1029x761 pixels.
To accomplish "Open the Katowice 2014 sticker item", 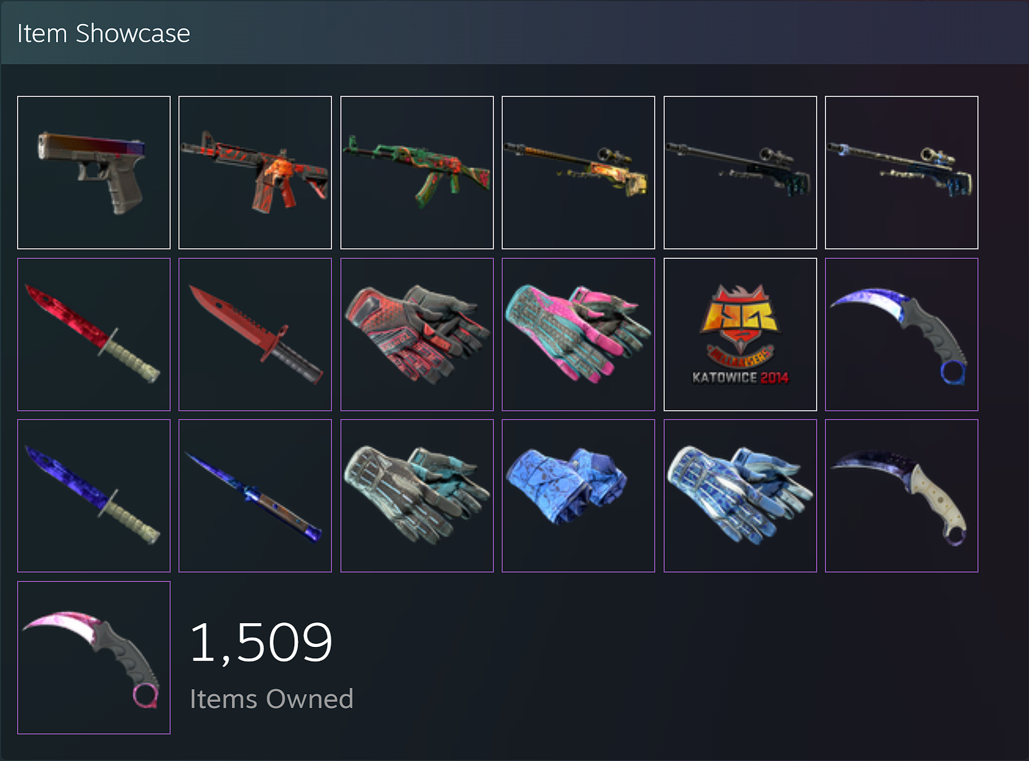I will [x=740, y=335].
